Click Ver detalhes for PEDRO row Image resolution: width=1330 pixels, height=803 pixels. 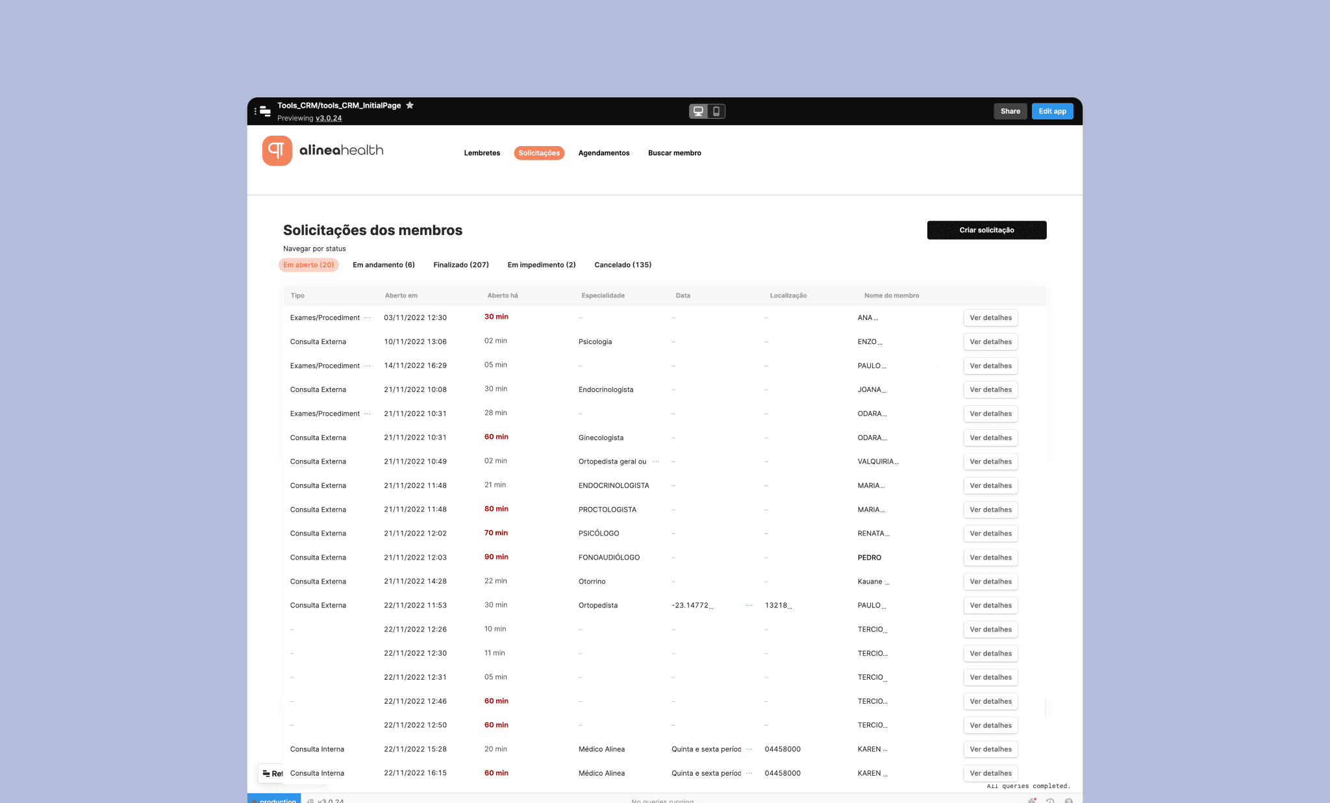(990, 558)
